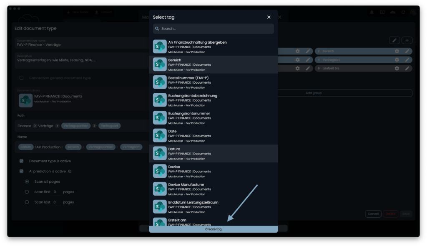Click 'Datum' tag chip in Name

[26, 147]
